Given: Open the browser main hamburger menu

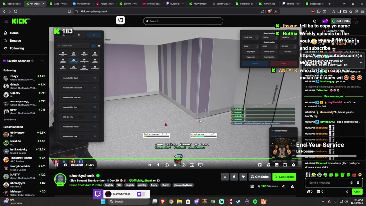Looking at the screenshot, I should click(362, 11).
